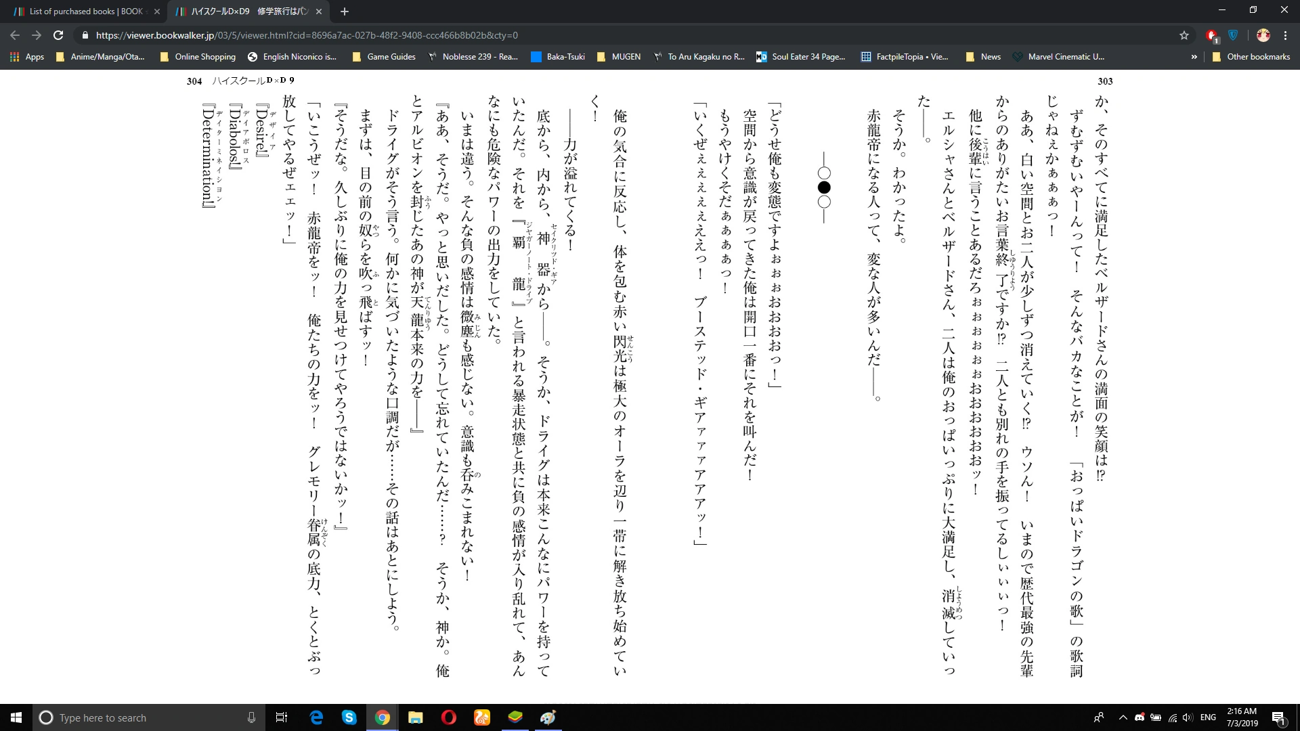Viewport: 1300px width, 731px height.
Task: Close the List of purchased books tab
Action: (x=156, y=12)
